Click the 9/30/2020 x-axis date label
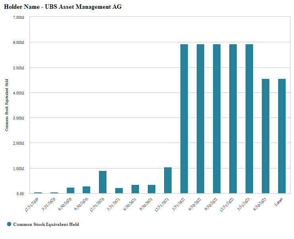This screenshot has width=294, height=239. (81, 204)
